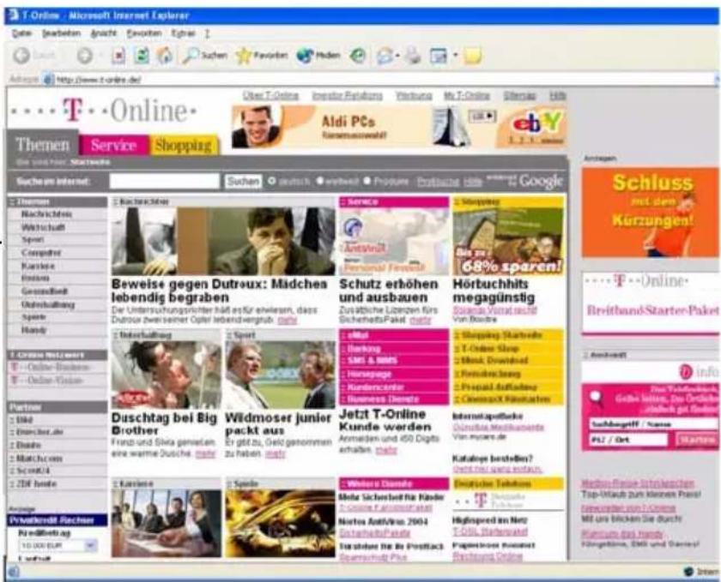
Task: Refresh the page with green arrows icon
Action: 142,56
